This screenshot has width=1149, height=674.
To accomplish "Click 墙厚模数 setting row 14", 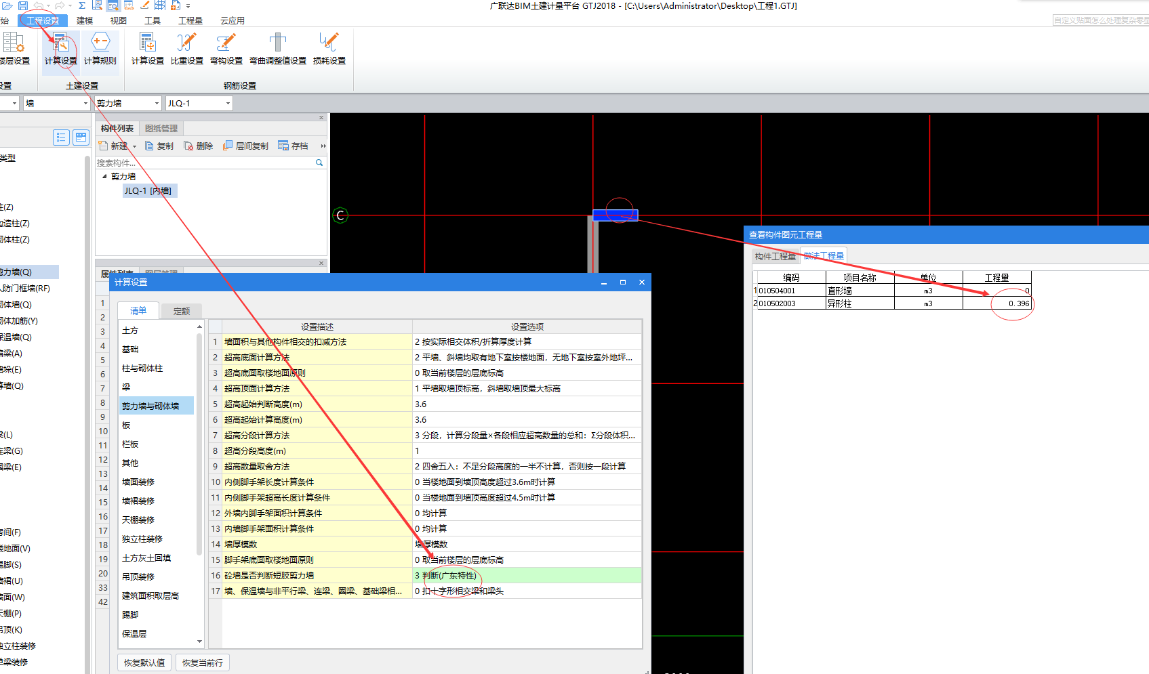I will 425,545.
